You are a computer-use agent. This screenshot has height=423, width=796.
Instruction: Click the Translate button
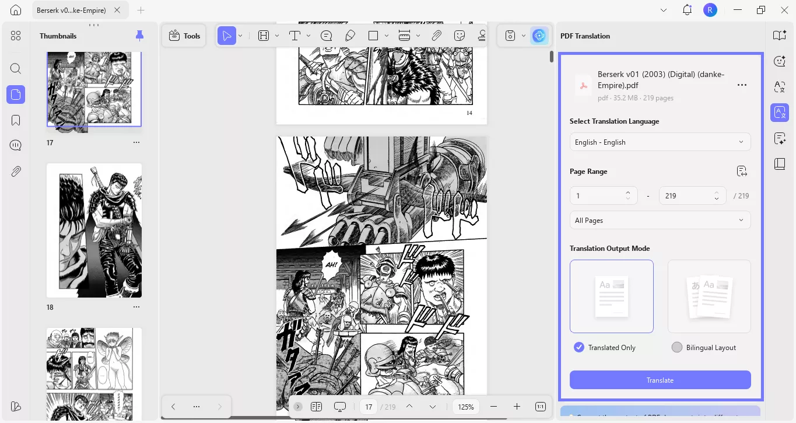pyautogui.click(x=660, y=380)
